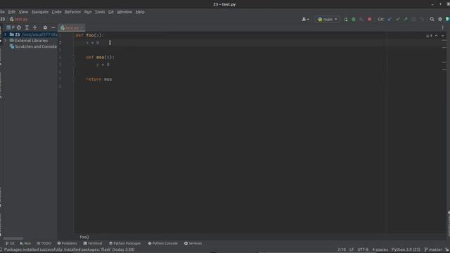Open the Python Console tool window tab

[x=162, y=243]
